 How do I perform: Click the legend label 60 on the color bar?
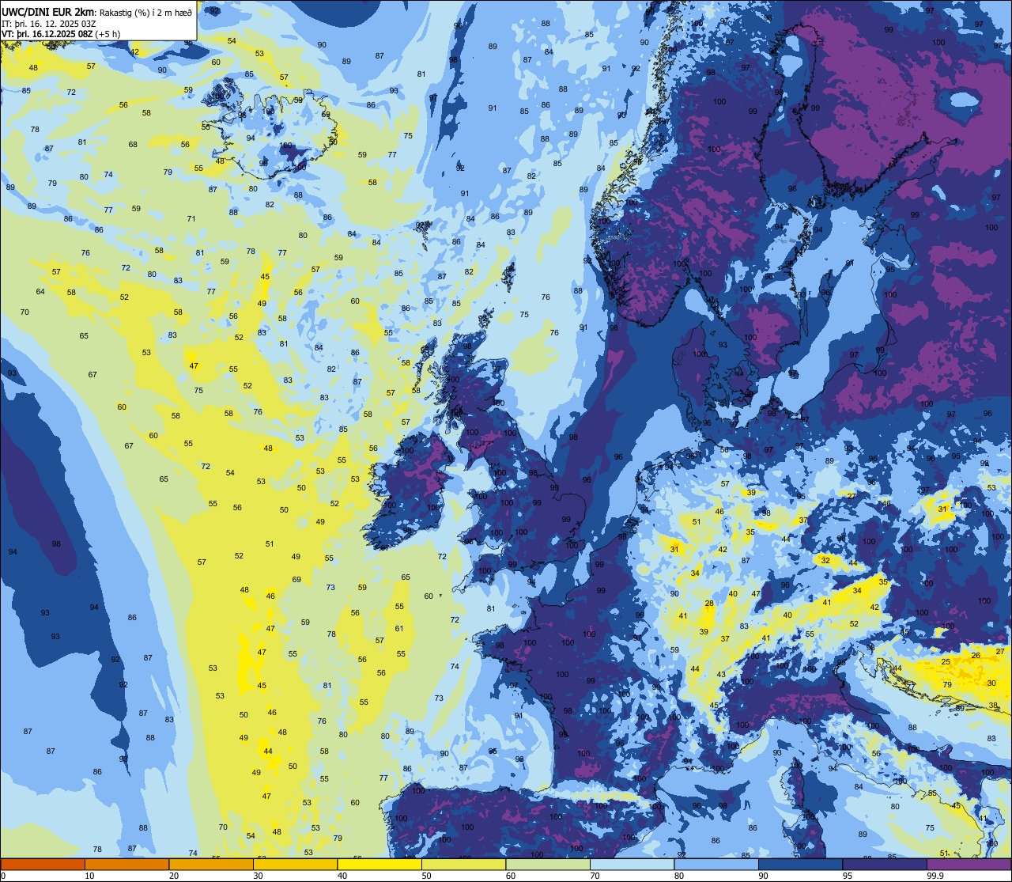[510, 876]
